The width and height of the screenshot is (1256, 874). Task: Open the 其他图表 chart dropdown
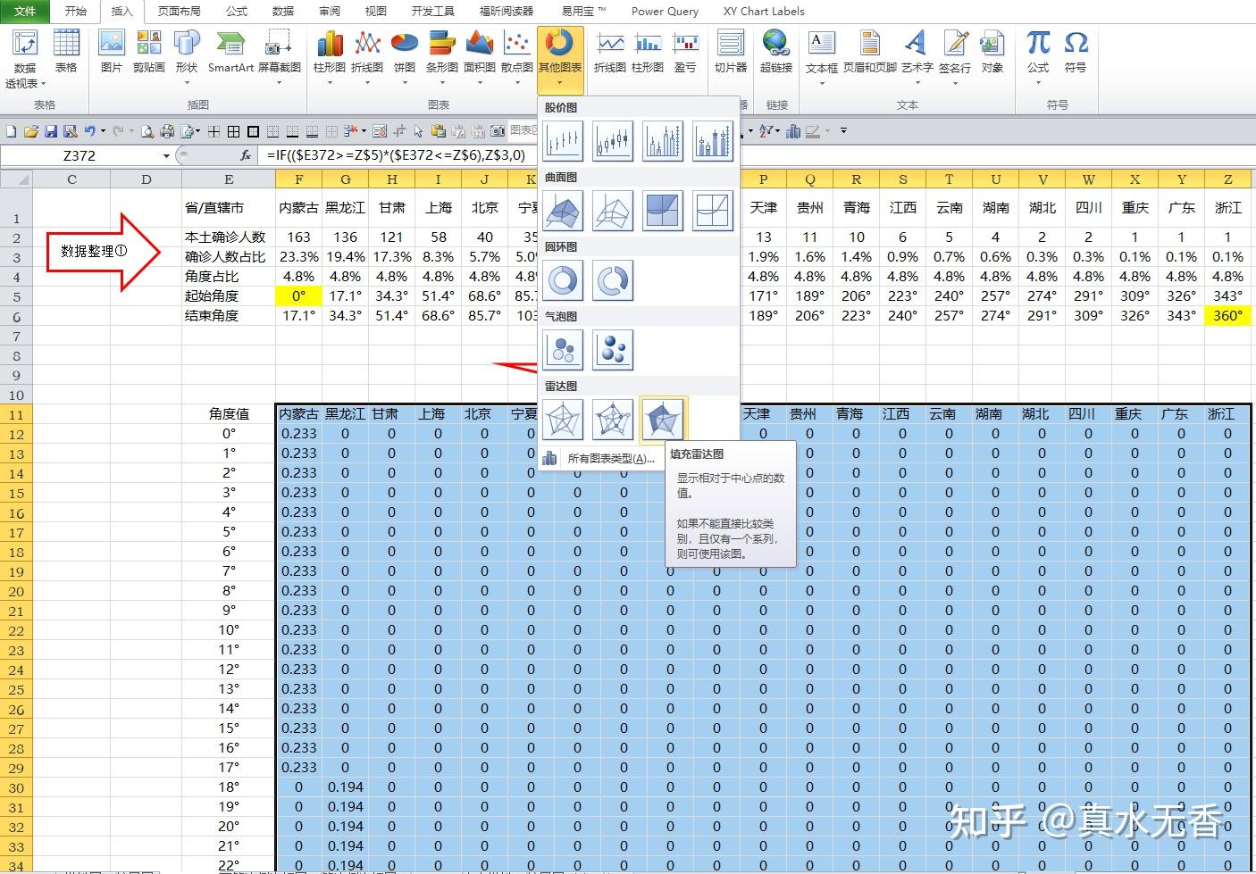560,60
